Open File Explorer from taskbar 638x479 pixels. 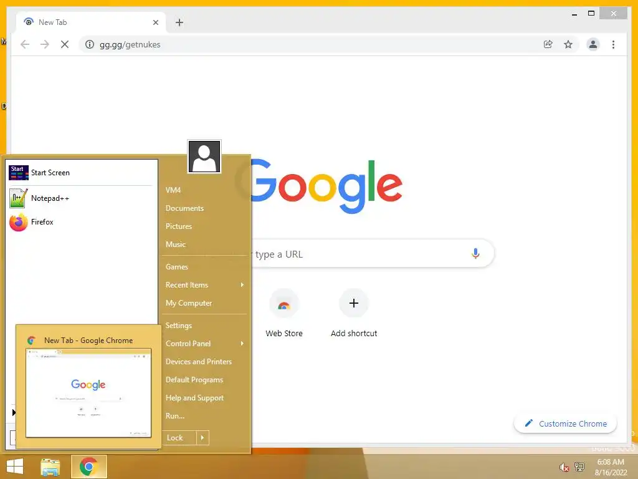pos(50,467)
